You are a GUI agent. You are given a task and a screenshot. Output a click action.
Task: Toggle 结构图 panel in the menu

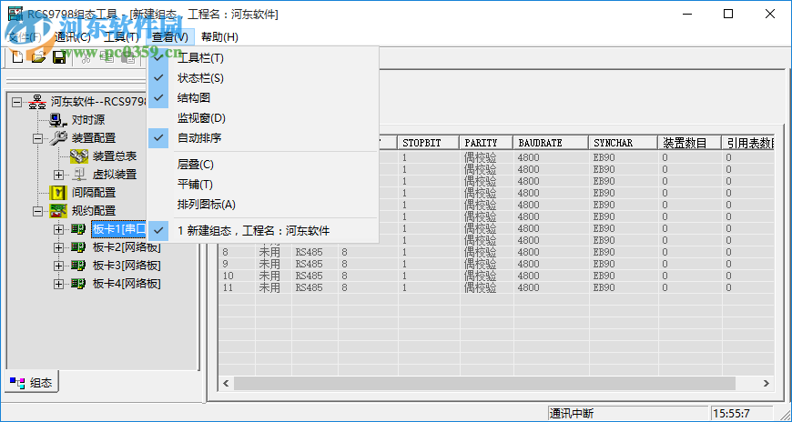[263, 98]
